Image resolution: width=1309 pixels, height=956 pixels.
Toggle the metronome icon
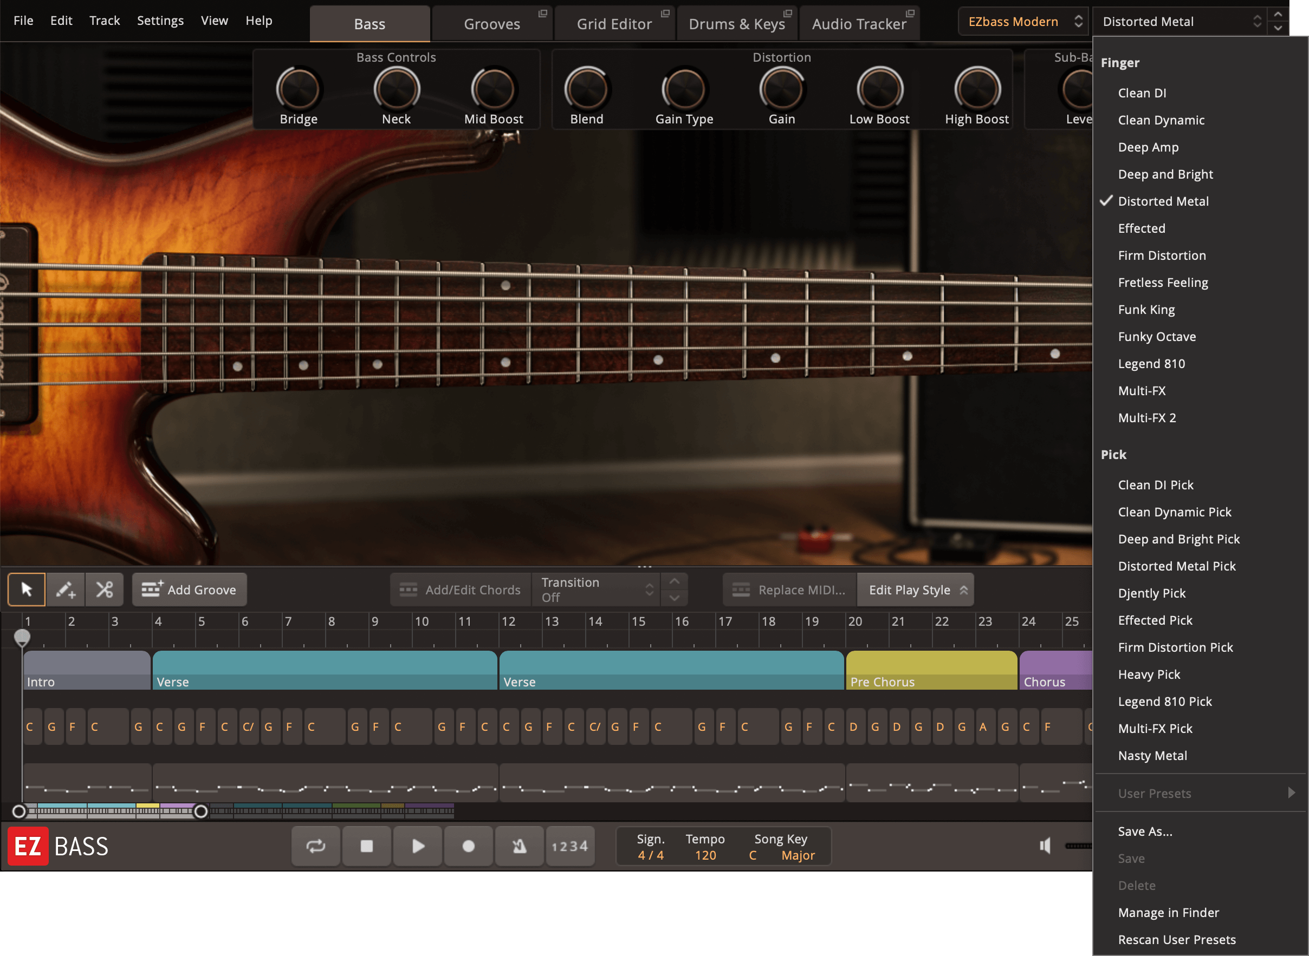519,846
